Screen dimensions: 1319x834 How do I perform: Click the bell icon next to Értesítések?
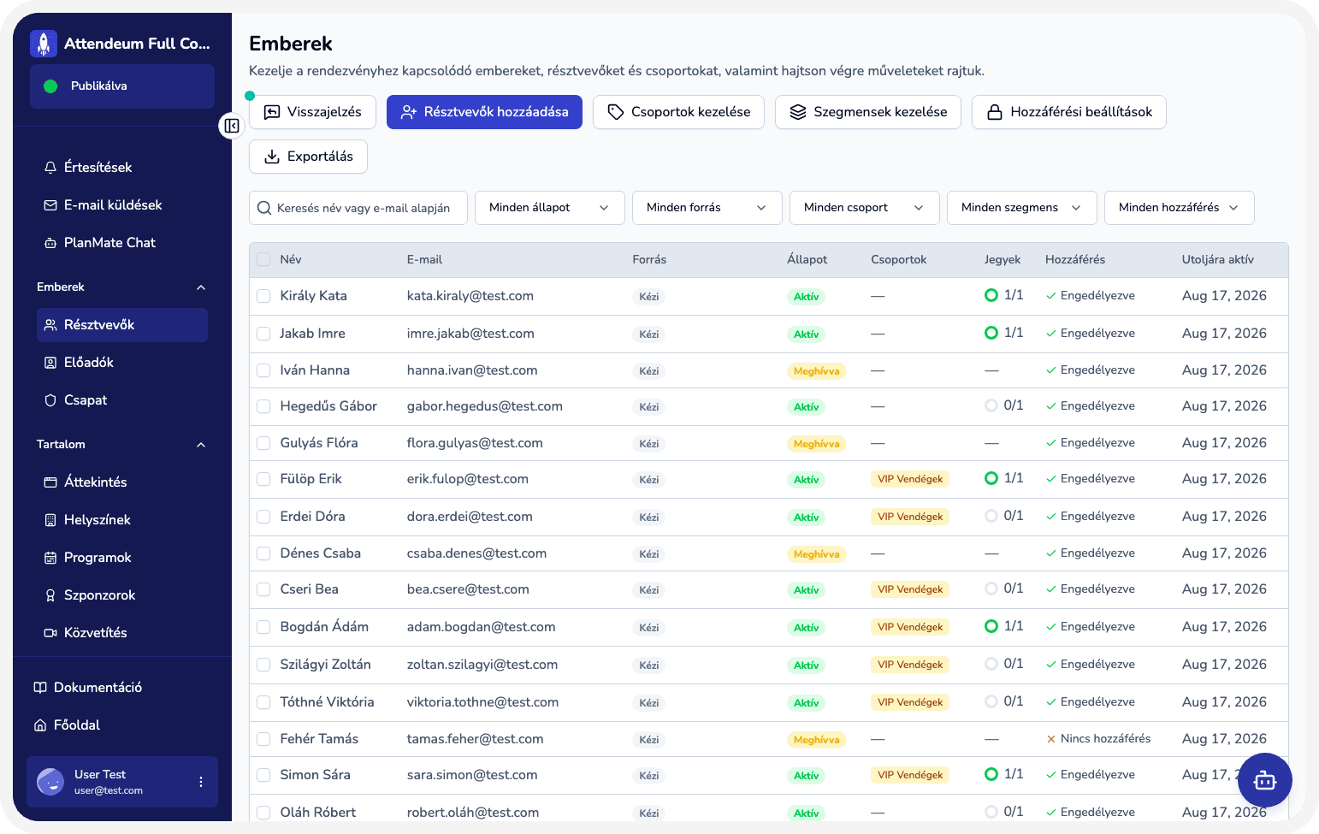point(50,168)
